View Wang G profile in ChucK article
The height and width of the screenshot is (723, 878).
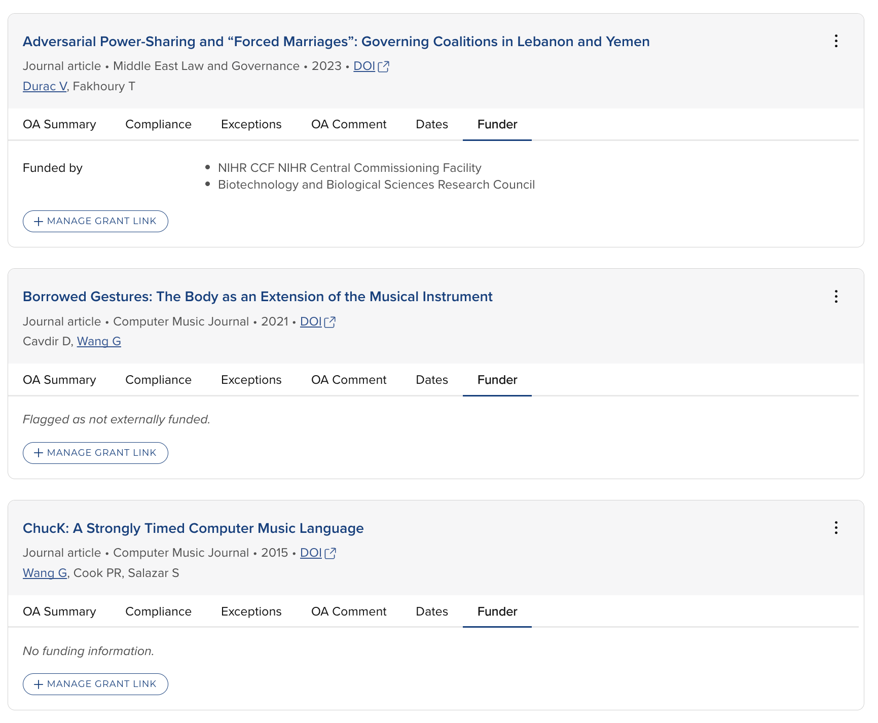tap(45, 573)
